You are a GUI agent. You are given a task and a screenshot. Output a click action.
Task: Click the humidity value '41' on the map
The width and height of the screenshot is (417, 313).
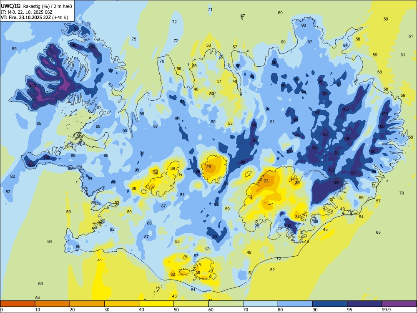100,260
